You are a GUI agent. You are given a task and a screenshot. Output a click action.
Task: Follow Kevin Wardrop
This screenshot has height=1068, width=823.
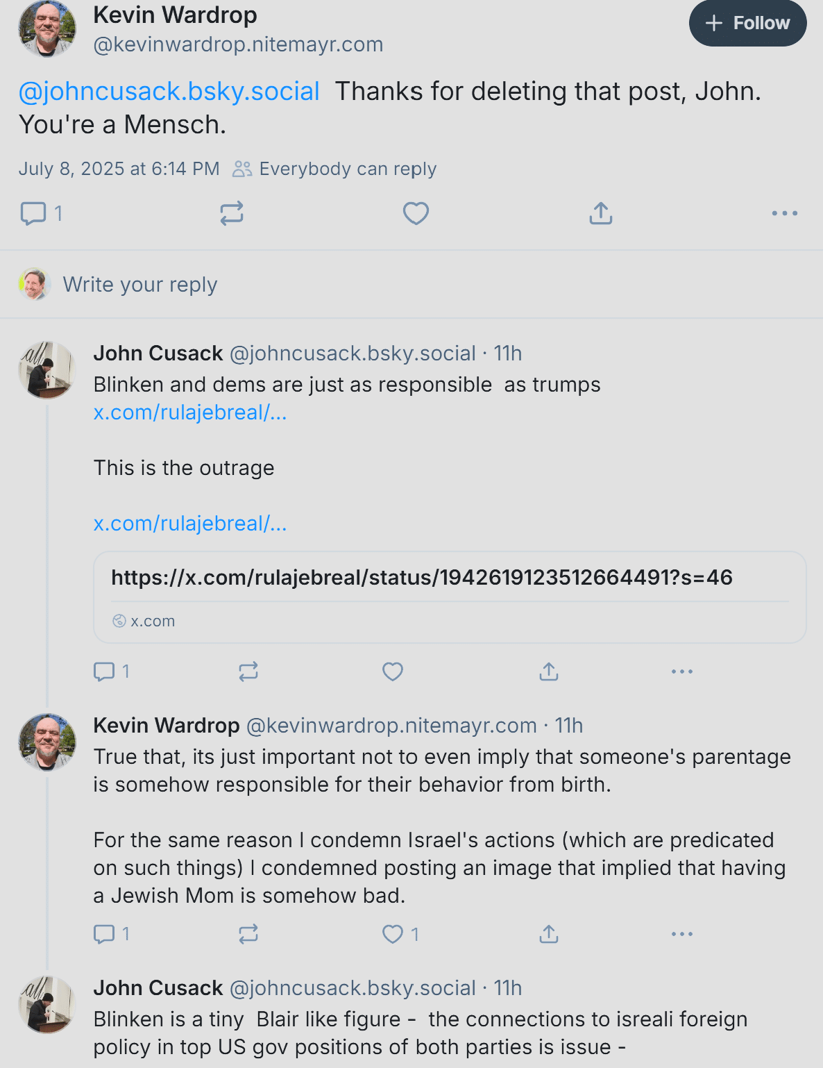pyautogui.click(x=748, y=23)
